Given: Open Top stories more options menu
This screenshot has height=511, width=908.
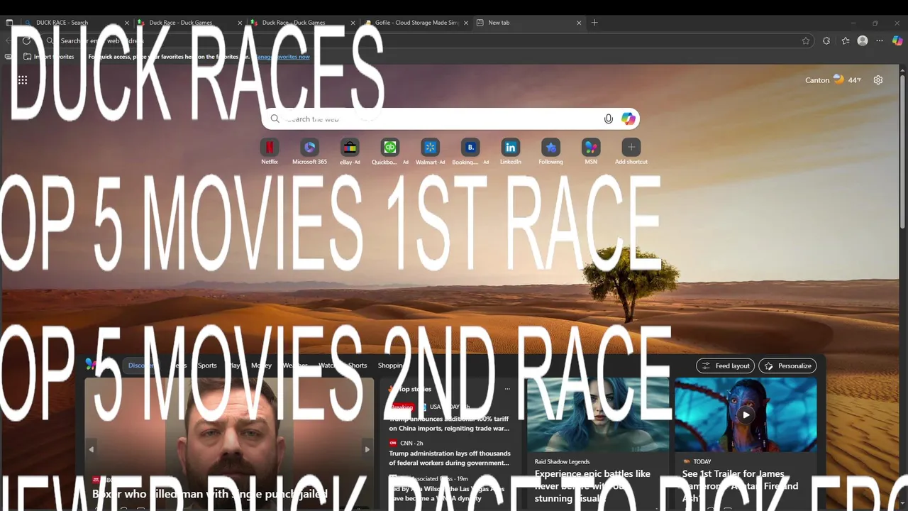Looking at the screenshot, I should tap(507, 389).
